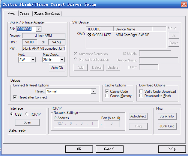Enable Verify Code Download checkbox

tap(141, 91)
